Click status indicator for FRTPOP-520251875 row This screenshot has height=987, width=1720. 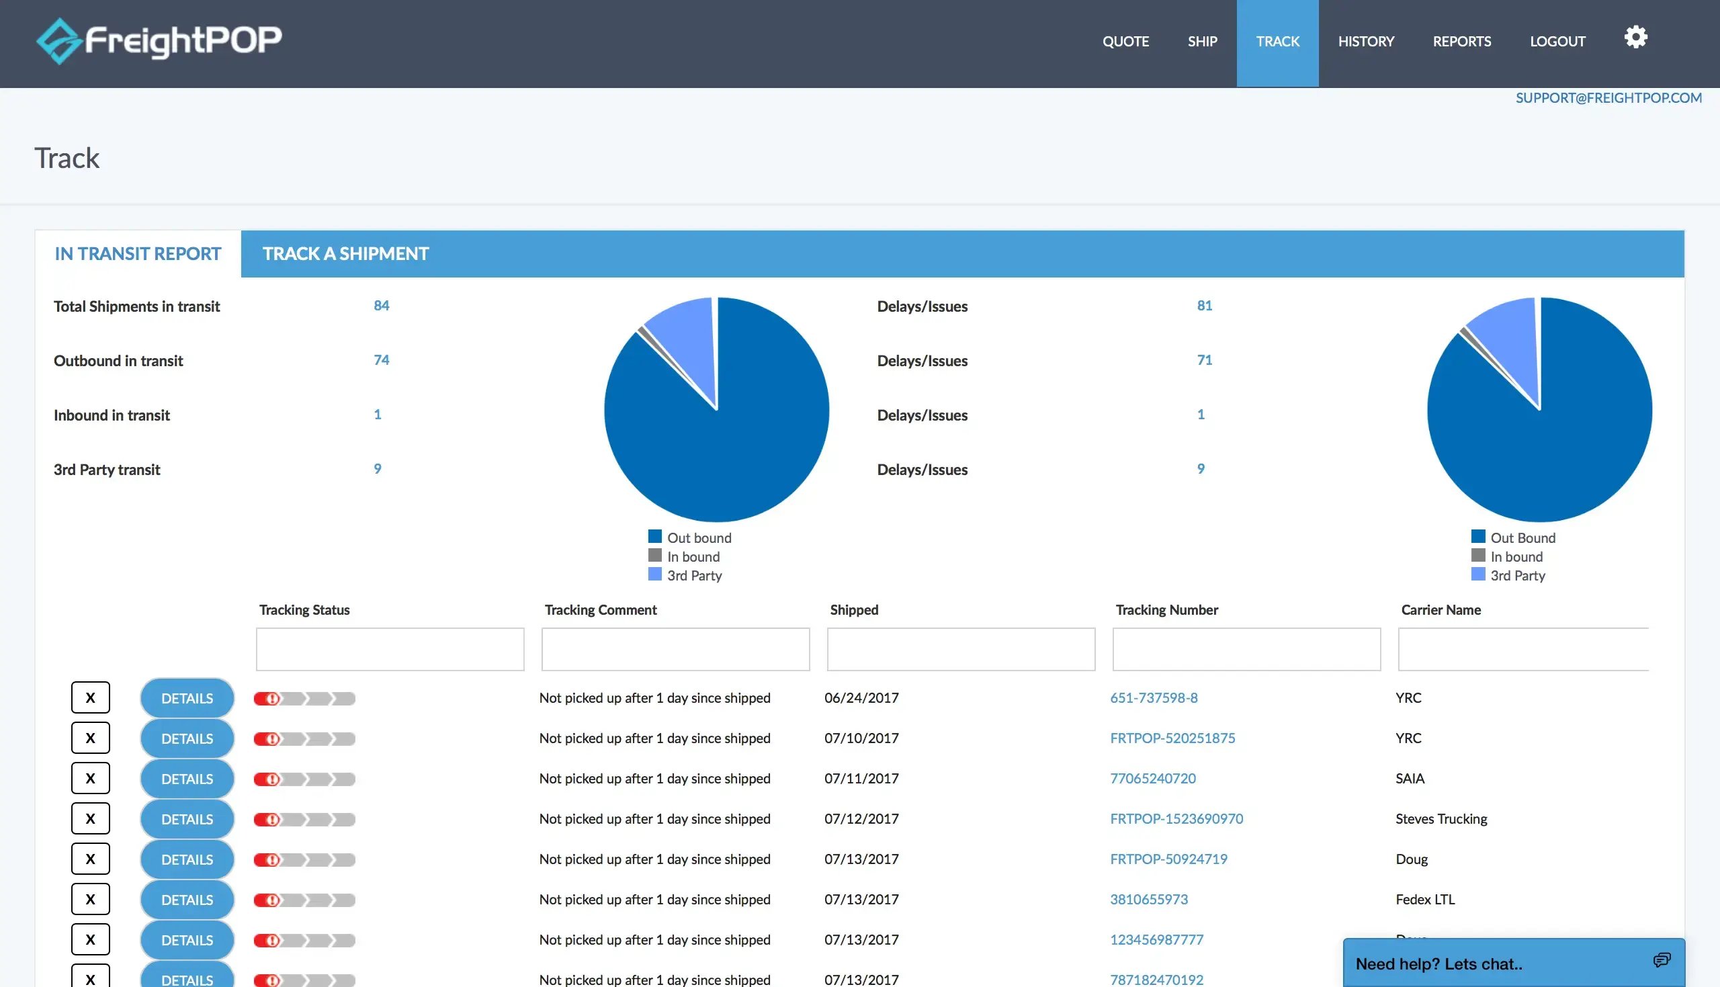point(304,739)
